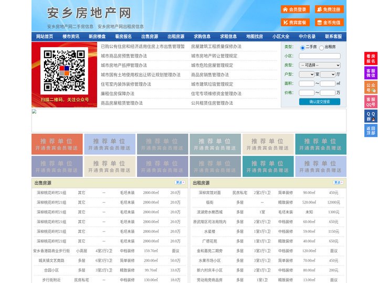Click the QR code banner image
Screen dimensions: 378x283
click(x=64, y=74)
